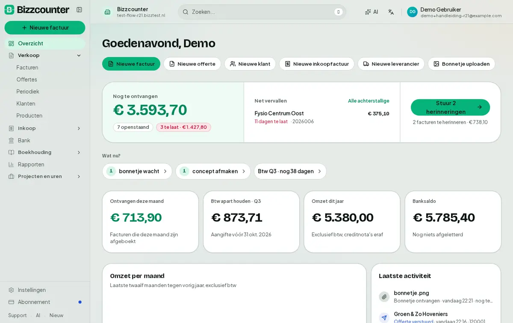The image size is (513, 323).
Task: Open Klanten under Verkoop
Action: tap(26, 104)
